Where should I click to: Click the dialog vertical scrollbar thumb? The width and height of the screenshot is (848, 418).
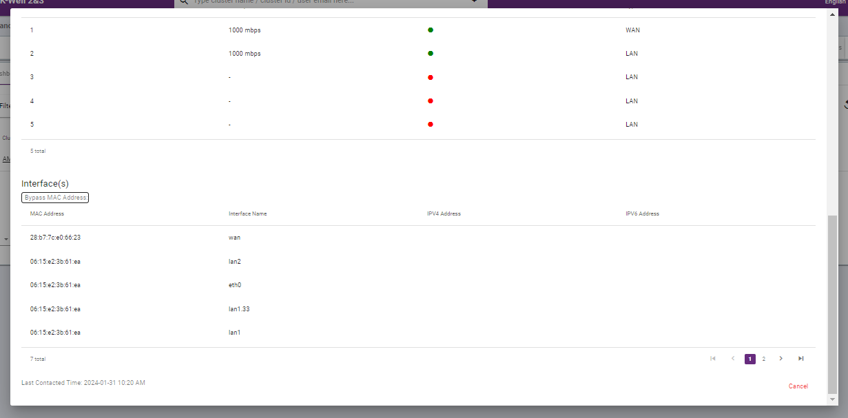(832, 303)
